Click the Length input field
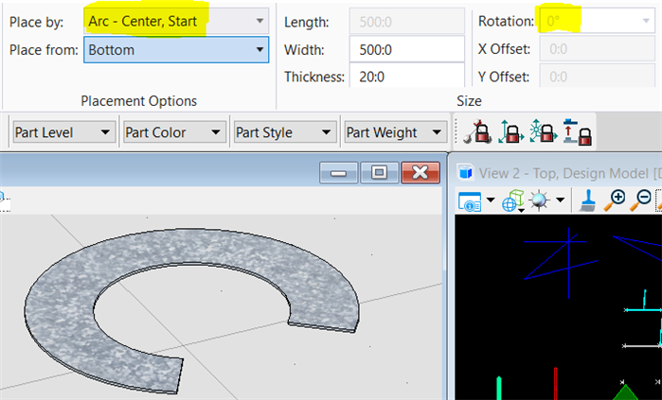Viewport: 662px width, 400px height. point(406,21)
